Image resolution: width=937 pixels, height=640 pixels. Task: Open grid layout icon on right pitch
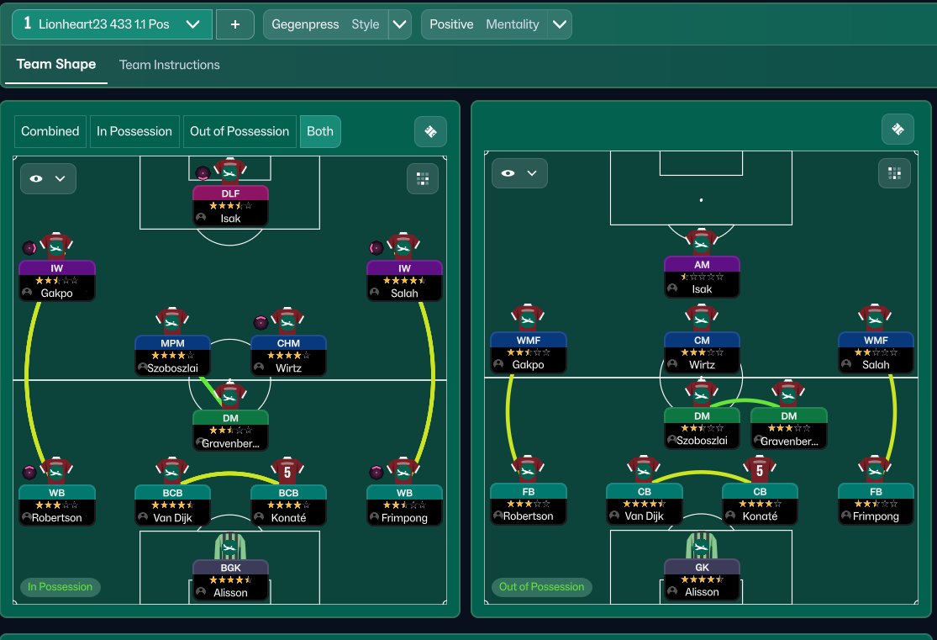pyautogui.click(x=895, y=173)
